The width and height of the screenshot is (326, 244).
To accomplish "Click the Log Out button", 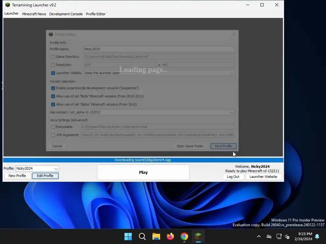I will tap(233, 177).
